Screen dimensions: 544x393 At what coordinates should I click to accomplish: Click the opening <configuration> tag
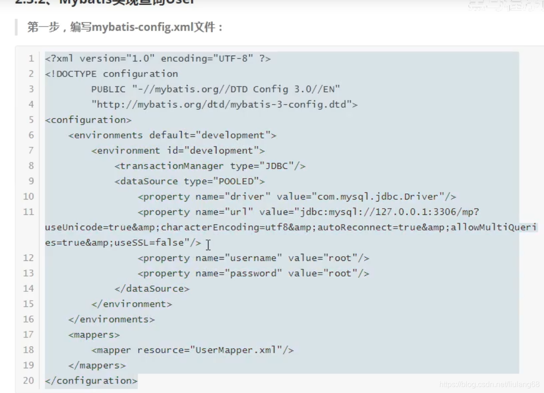(88, 120)
